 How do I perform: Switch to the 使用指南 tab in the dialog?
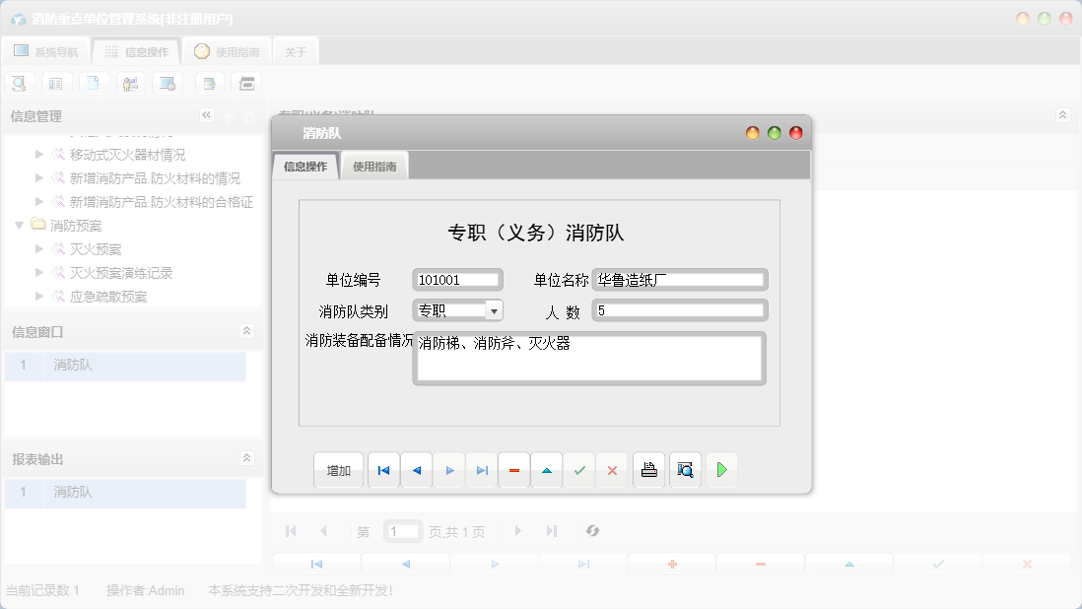(x=375, y=166)
